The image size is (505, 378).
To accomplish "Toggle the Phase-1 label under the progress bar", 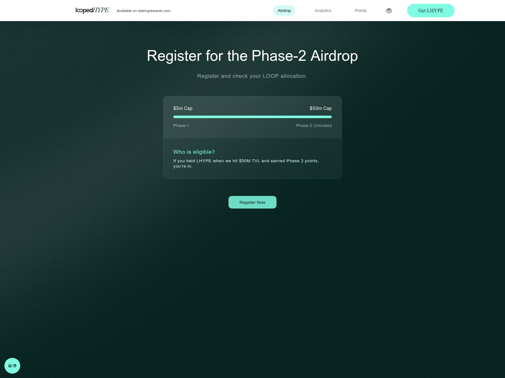I will pos(181,125).
